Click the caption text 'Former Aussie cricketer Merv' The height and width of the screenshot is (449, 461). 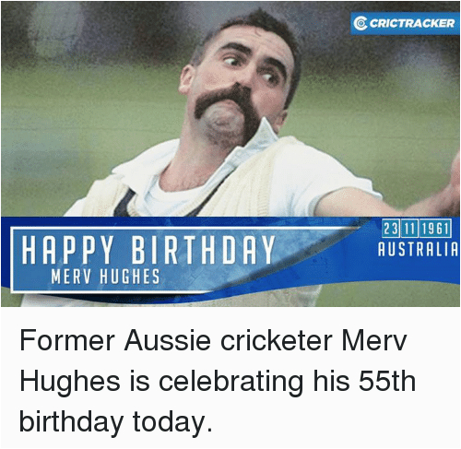[213, 340]
